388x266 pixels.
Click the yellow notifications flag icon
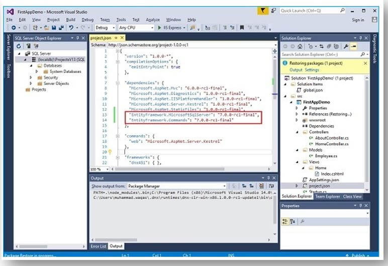(x=262, y=11)
